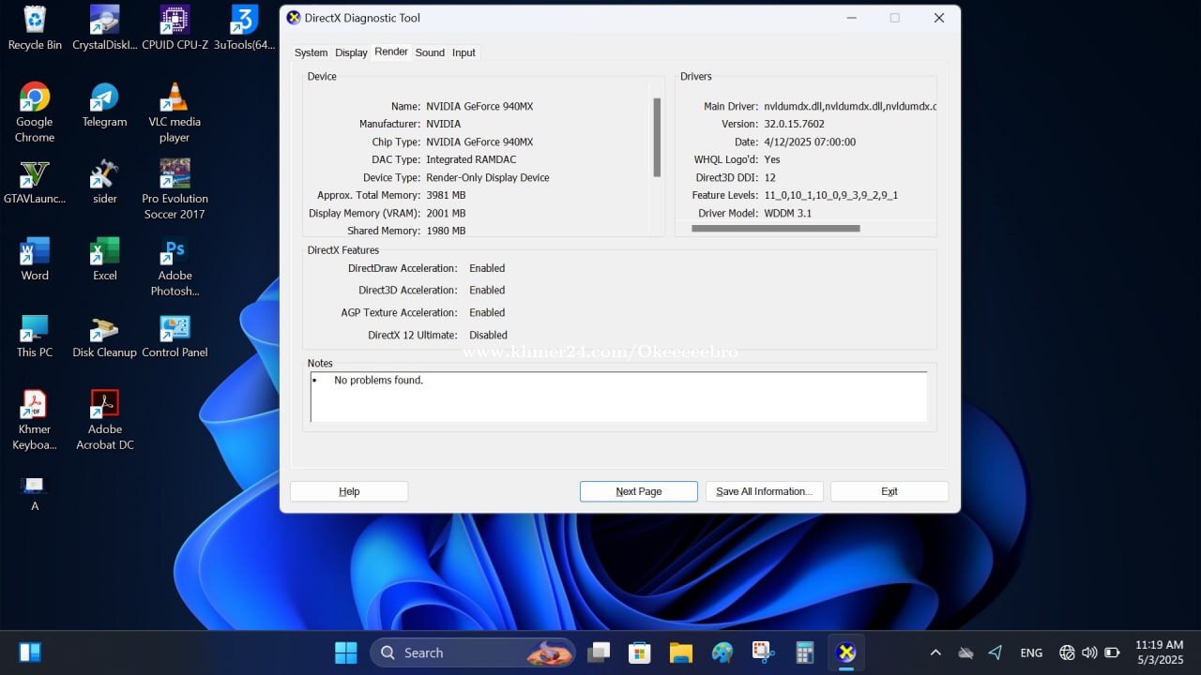This screenshot has height=675, width=1201.
Task: Switch to the System tab
Action: pyautogui.click(x=311, y=52)
